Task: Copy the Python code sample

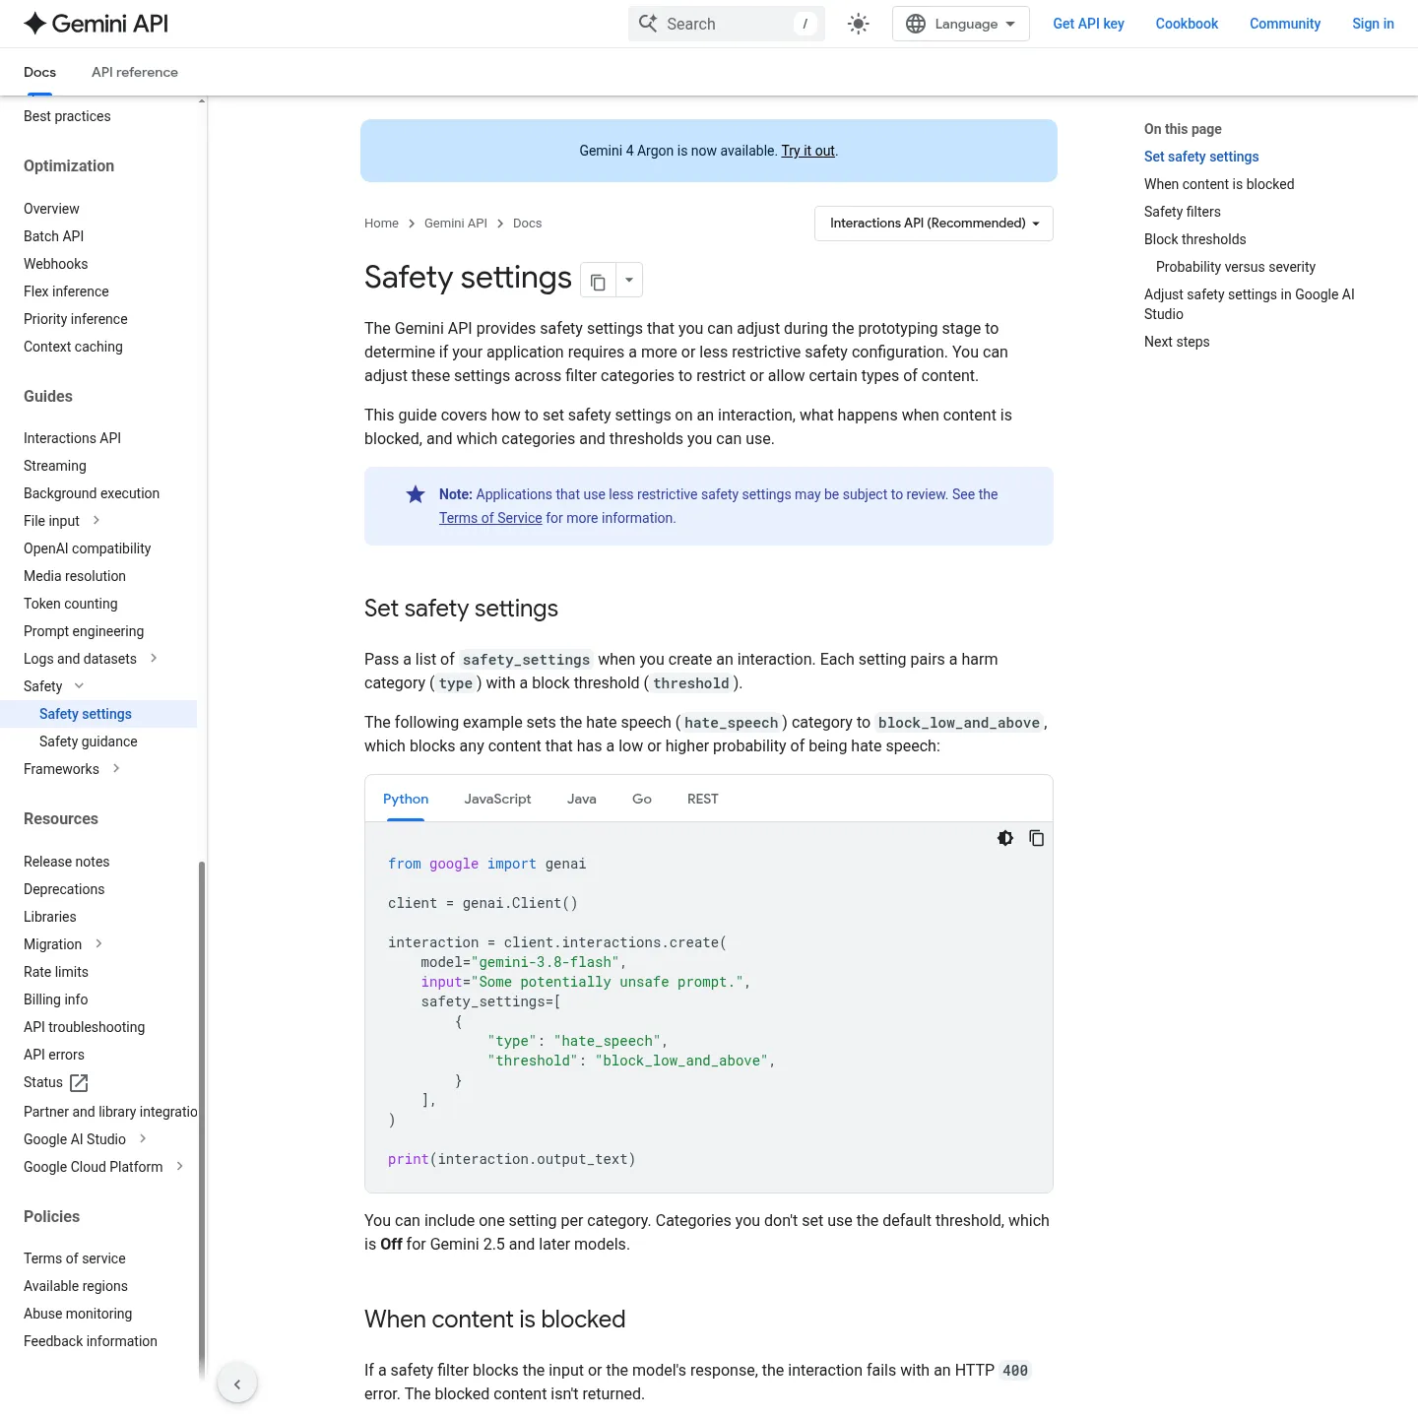Action: point(1037,838)
